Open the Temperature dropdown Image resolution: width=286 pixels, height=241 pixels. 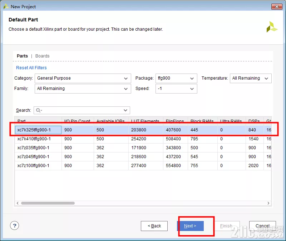[x=251, y=78]
